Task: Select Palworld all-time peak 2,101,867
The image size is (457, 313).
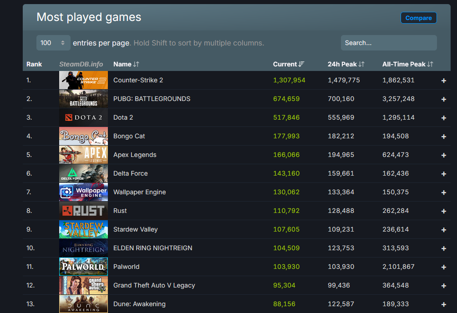Action: [x=398, y=267]
